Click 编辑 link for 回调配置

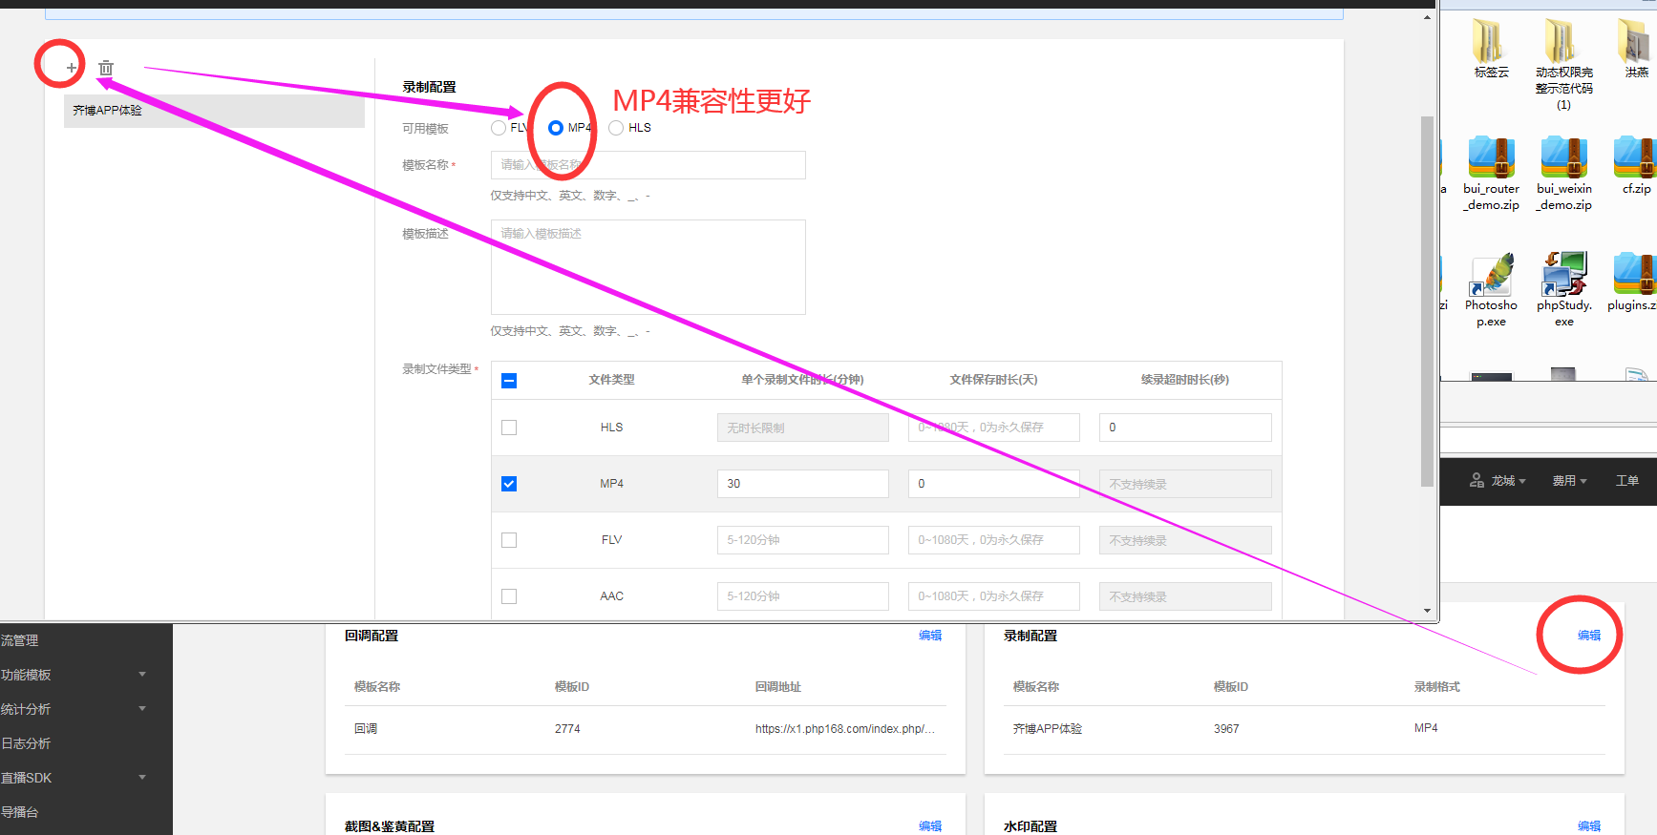click(x=929, y=636)
